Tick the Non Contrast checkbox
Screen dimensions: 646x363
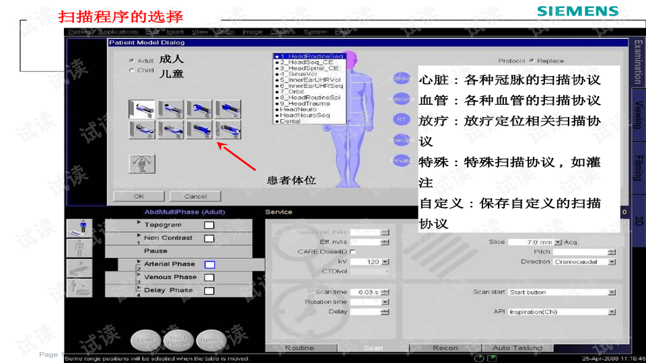point(209,238)
